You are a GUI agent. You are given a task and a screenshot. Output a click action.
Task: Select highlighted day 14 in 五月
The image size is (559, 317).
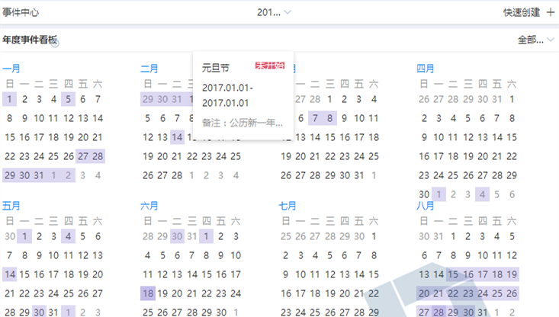point(10,274)
